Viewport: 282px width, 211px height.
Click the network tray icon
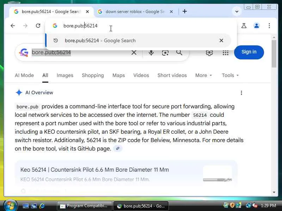(x=249, y=205)
